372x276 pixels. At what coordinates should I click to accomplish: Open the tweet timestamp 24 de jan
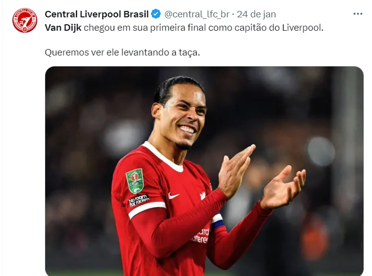click(256, 14)
